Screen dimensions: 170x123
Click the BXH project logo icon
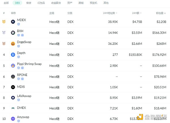pyautogui.click(x=13, y=33)
